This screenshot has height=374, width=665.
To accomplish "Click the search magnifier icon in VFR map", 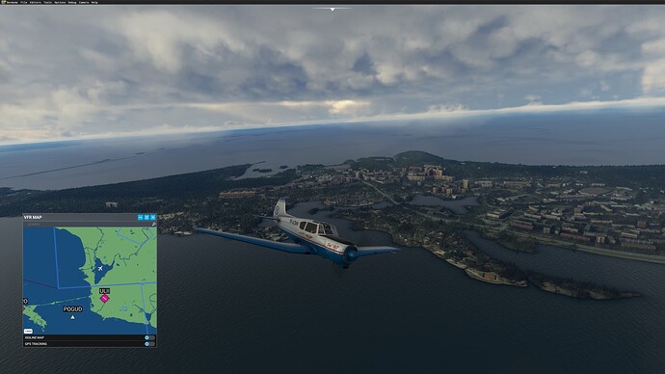I will click(x=153, y=224).
